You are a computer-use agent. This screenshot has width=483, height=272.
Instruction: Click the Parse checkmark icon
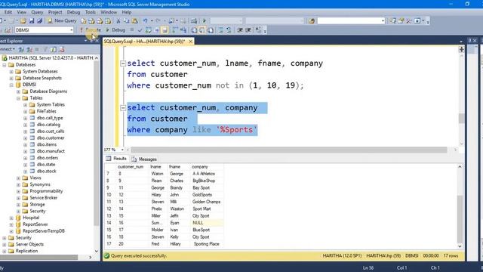[140, 30]
